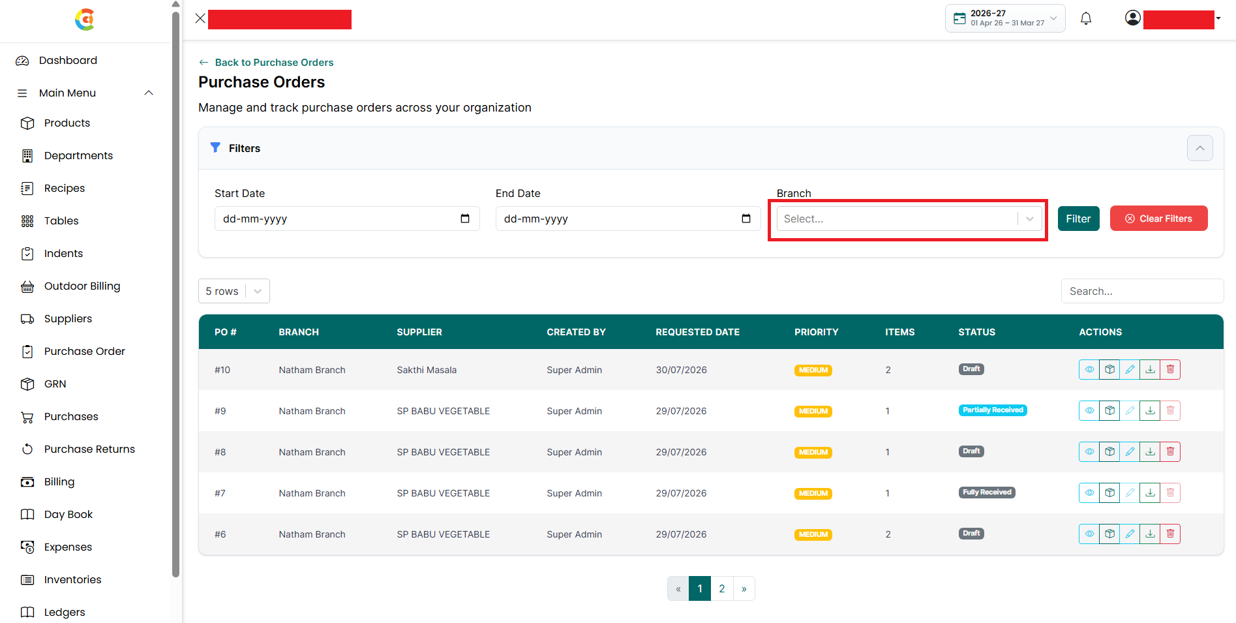Go to next page with » button
The width and height of the screenshot is (1236, 623).
coord(744,588)
